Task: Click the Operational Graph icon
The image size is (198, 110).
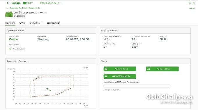Action: tap(148, 69)
